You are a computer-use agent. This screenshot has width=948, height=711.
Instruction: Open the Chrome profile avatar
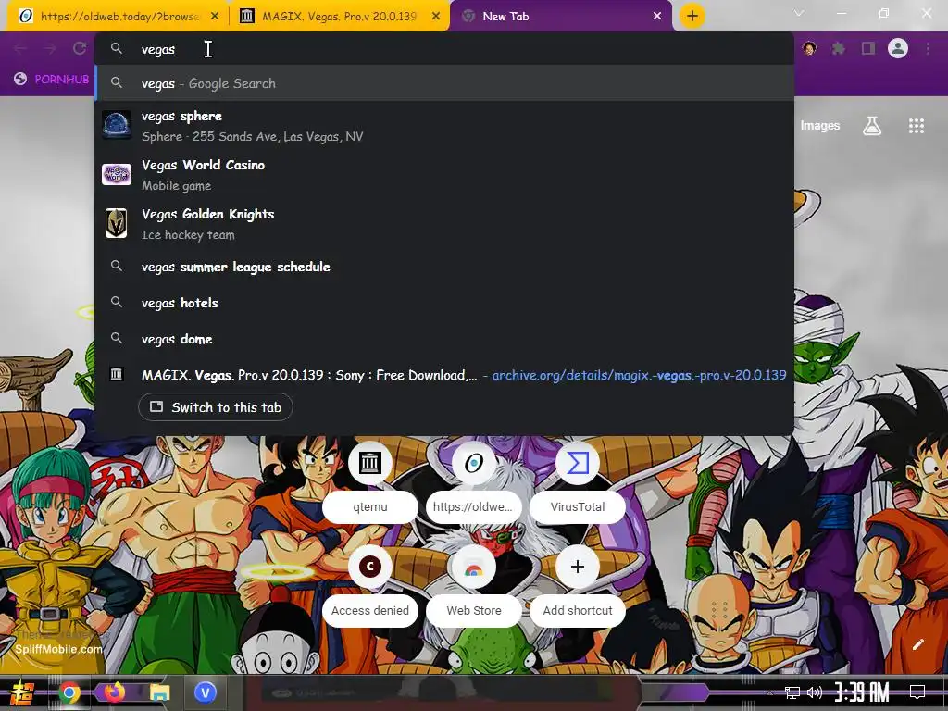[x=898, y=48]
